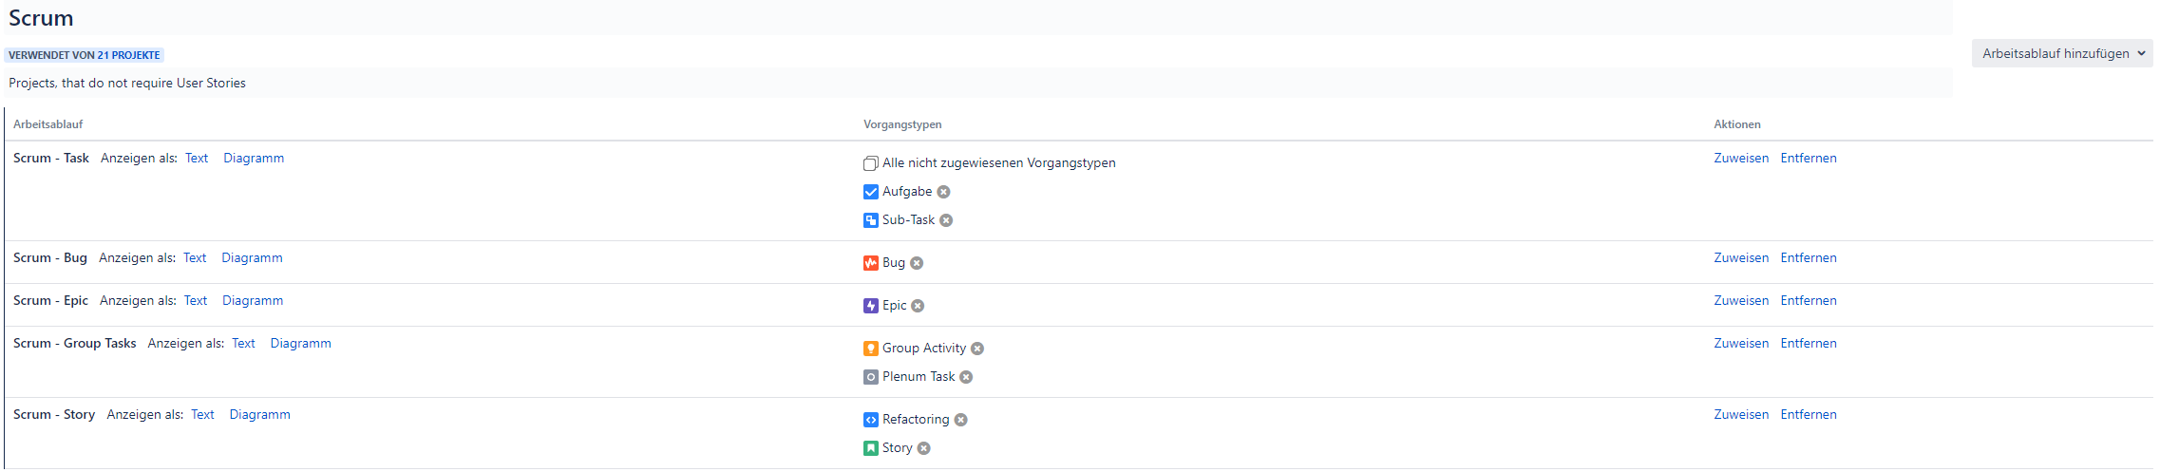Remove Epic from the workflow
2160x472 pixels.
(x=918, y=306)
